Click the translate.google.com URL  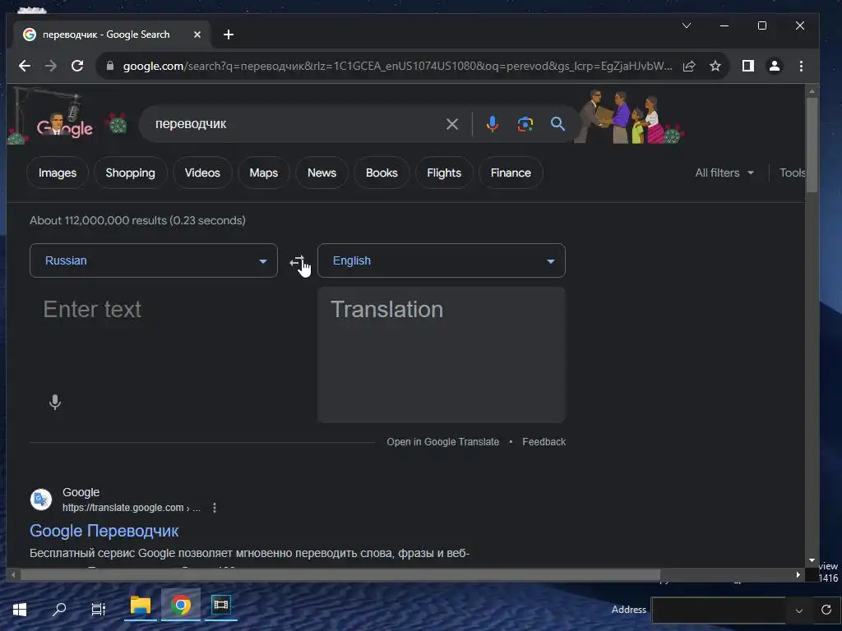(132, 508)
